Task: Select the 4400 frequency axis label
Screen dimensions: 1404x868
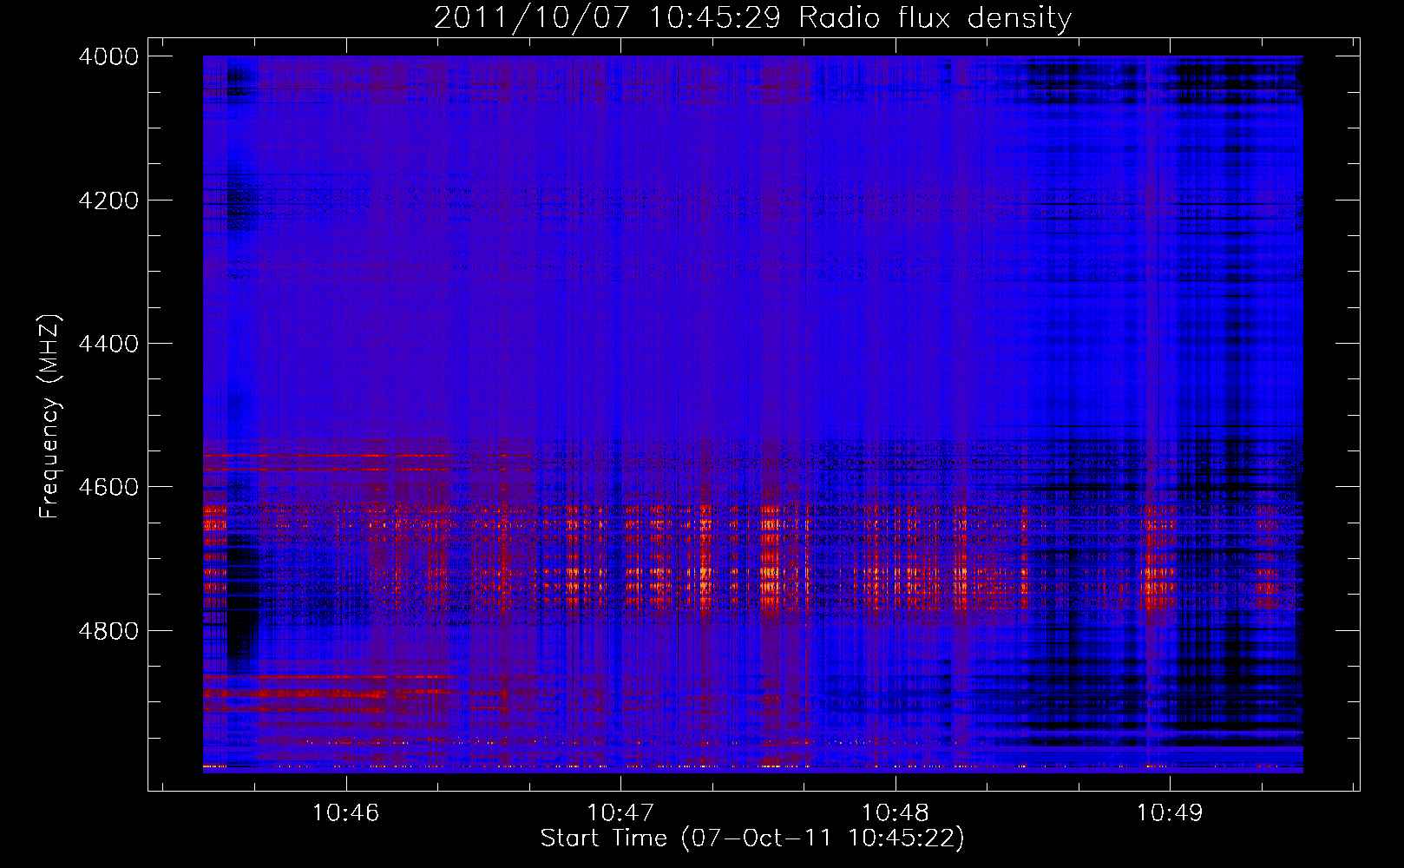Action: pos(108,344)
